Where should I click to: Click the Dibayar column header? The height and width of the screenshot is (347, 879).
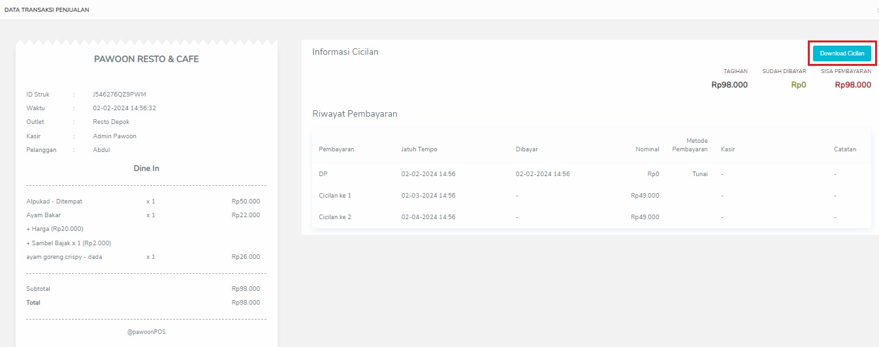click(x=527, y=149)
